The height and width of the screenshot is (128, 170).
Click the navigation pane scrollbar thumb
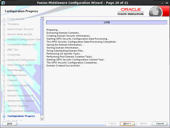pos(42,67)
